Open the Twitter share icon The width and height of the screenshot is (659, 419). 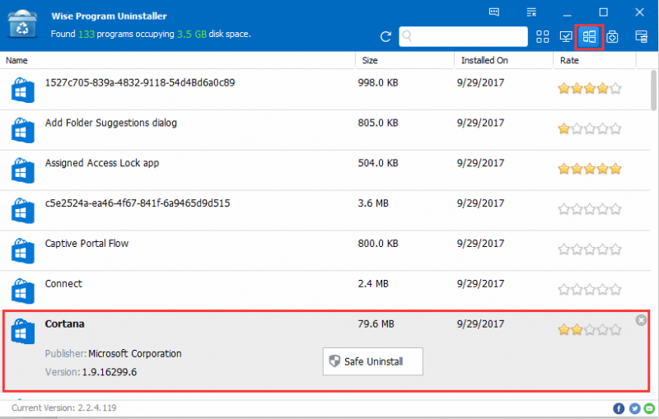click(634, 408)
